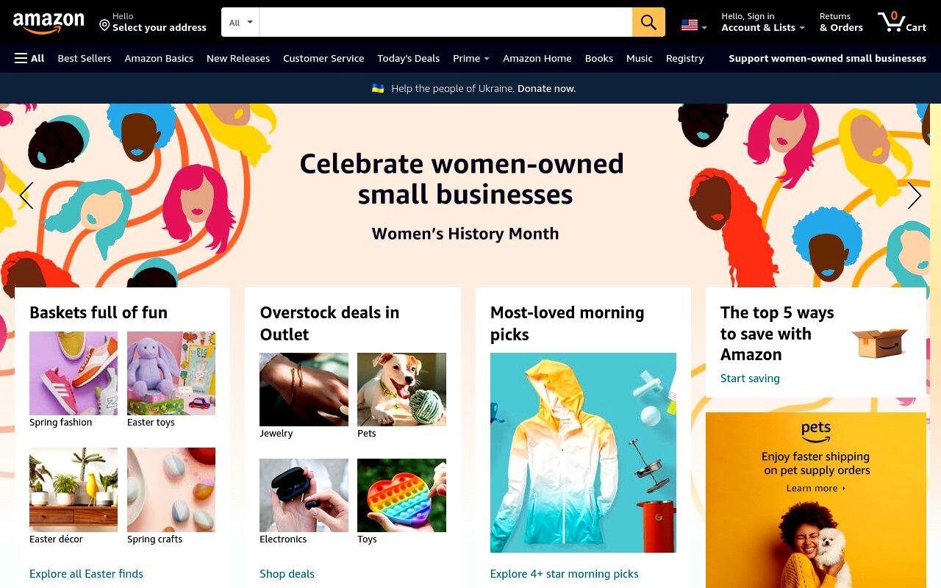Open the All hamburger menu
Image resolution: width=941 pixels, height=588 pixels.
point(29,58)
